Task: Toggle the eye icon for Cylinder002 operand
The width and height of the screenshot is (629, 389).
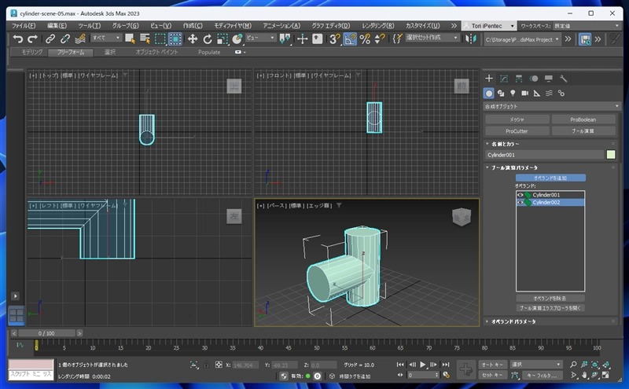Action: tap(520, 203)
